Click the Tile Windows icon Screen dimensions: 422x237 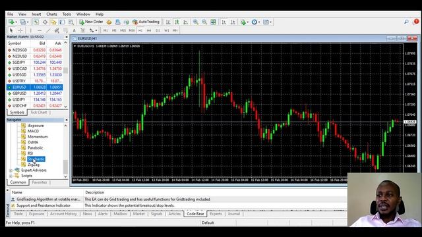tap(214, 22)
